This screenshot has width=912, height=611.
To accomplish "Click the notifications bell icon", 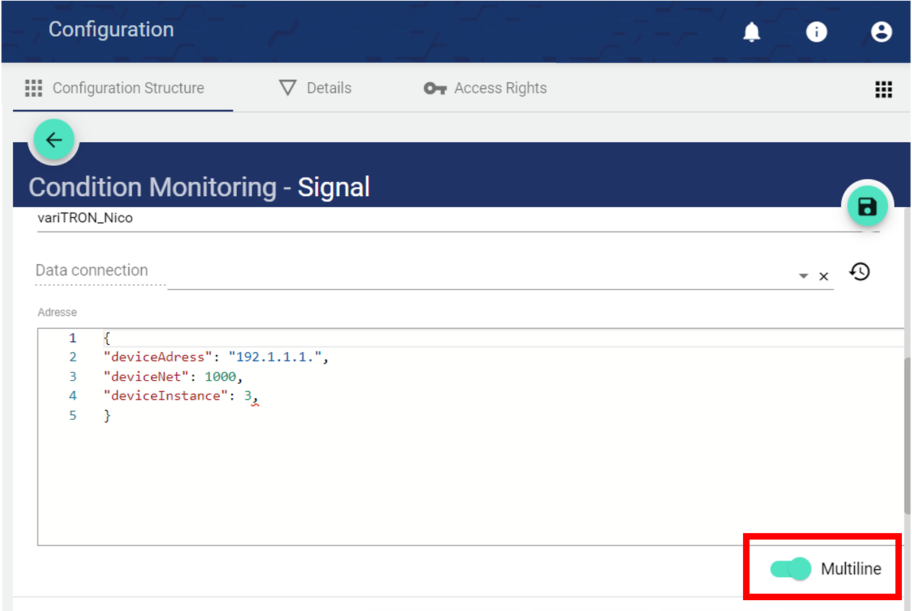I will [x=752, y=32].
